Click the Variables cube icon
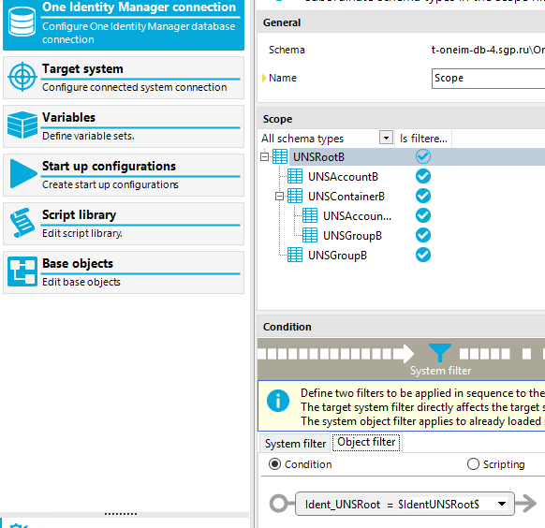Image resolution: width=545 pixels, height=528 pixels. (22, 125)
